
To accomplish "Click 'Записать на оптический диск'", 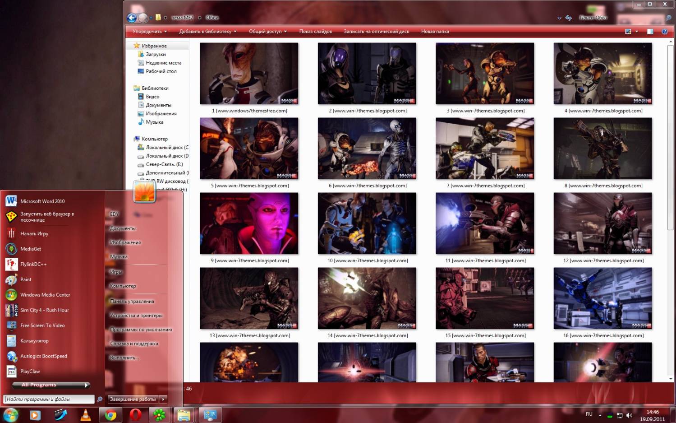I will coord(377,31).
